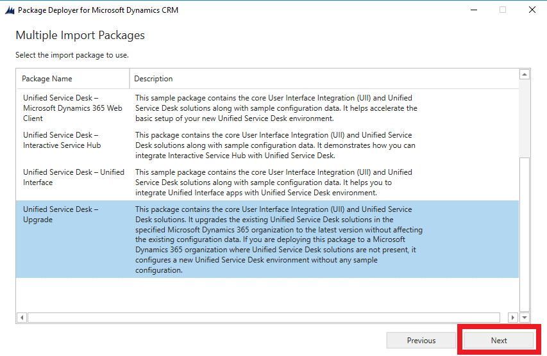Close the Package Deployer window
547x356 pixels.
pyautogui.click(x=532, y=10)
